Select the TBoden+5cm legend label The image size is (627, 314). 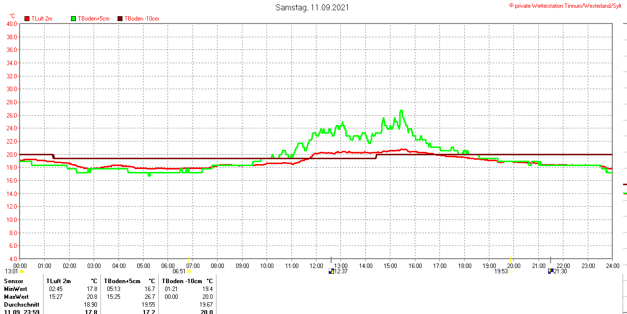94,19
